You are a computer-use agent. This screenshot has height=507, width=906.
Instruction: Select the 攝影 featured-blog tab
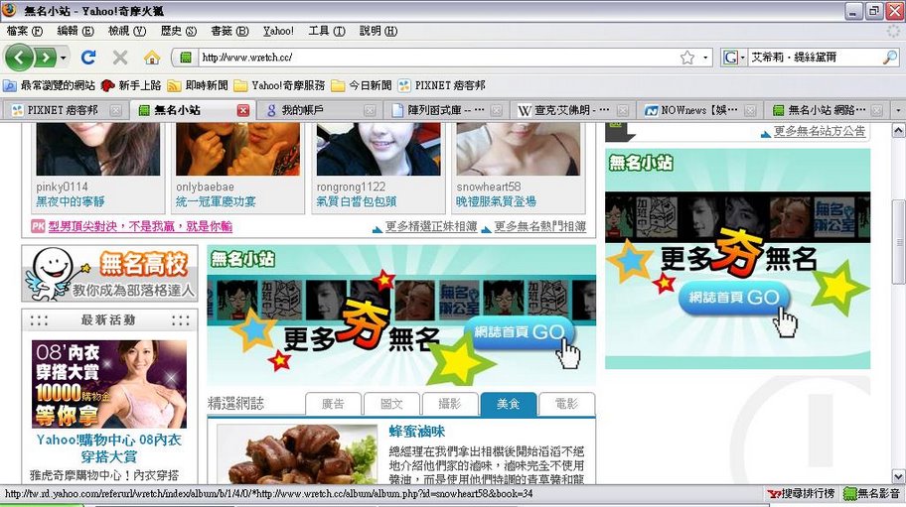click(450, 404)
